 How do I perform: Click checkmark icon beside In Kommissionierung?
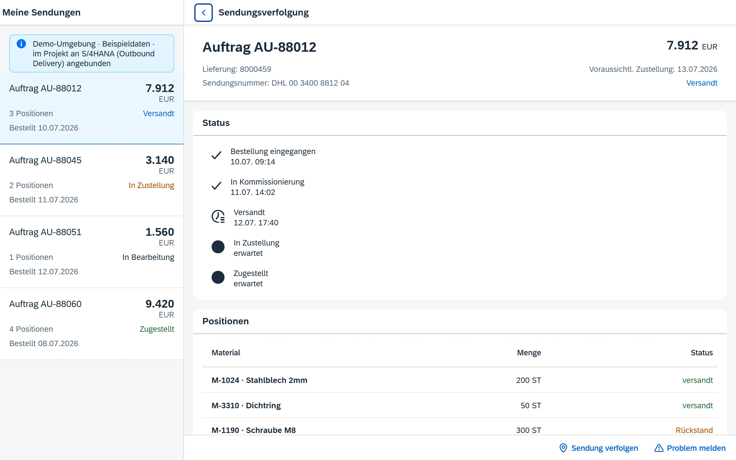(216, 186)
